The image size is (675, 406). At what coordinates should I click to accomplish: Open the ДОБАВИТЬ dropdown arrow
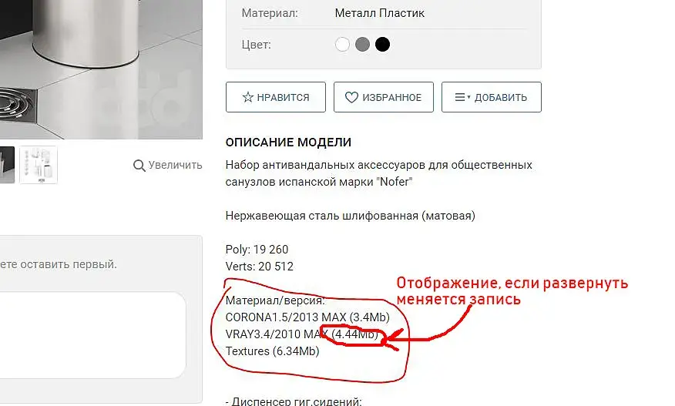coord(468,97)
